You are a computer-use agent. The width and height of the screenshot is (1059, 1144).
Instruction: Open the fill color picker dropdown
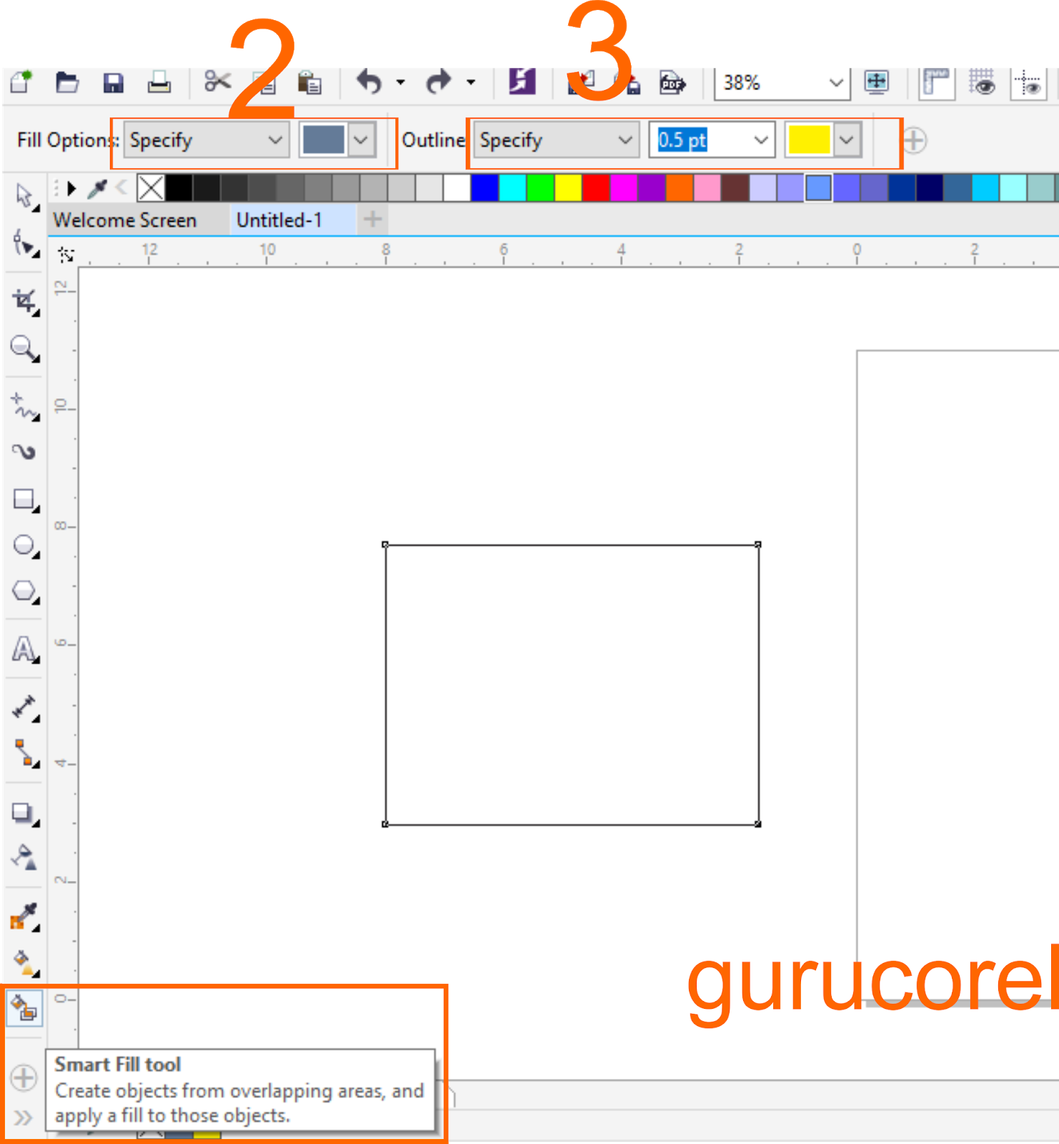(x=361, y=140)
